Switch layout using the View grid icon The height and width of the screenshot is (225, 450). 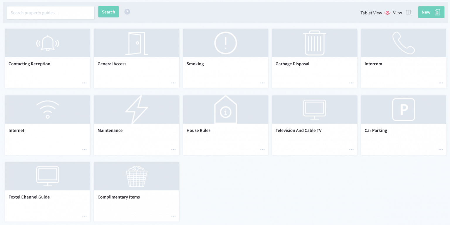tap(408, 13)
